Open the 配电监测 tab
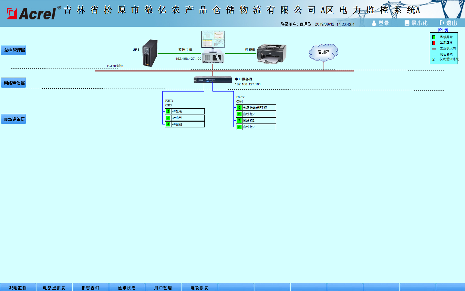465x291 pixels. [x=18, y=287]
